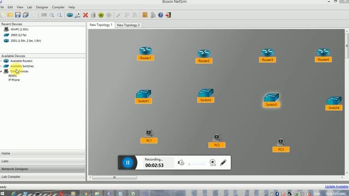The height and width of the screenshot is (196, 349).
Task: Click the New file toolbar icon
Action: click(3, 15)
